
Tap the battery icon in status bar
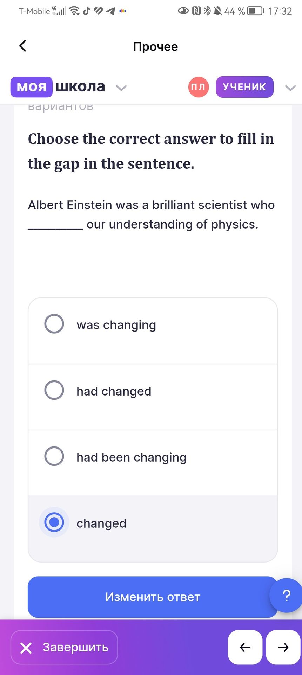256,11
